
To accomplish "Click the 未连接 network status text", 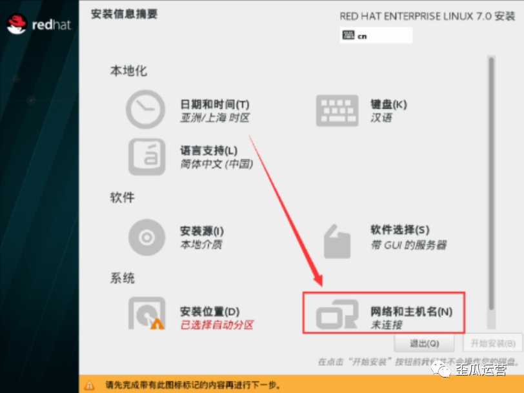I will [387, 325].
